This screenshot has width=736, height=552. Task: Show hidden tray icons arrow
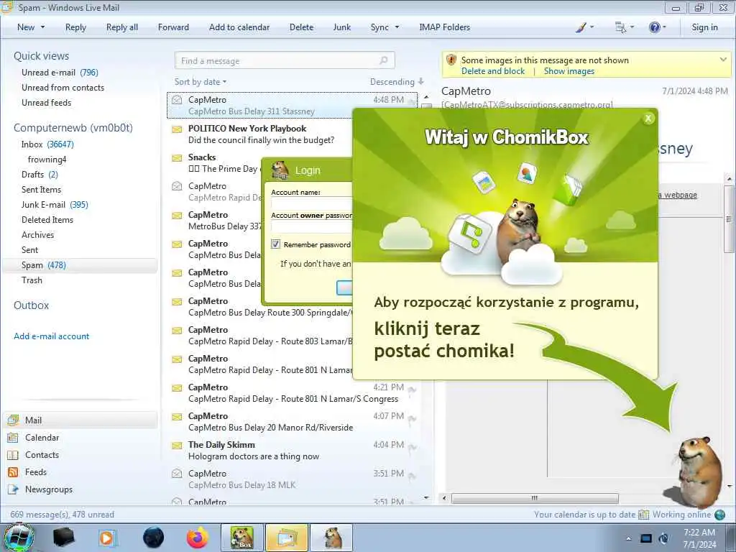(x=628, y=538)
